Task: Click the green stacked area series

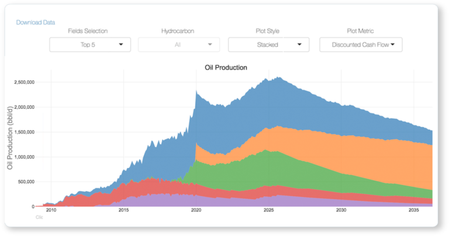Action: click(x=246, y=169)
